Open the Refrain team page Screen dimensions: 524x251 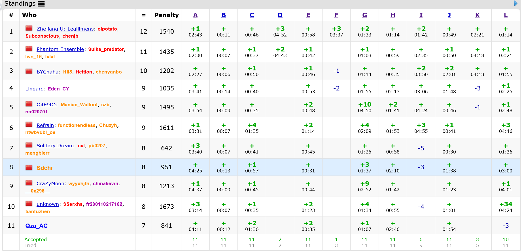[45, 125]
